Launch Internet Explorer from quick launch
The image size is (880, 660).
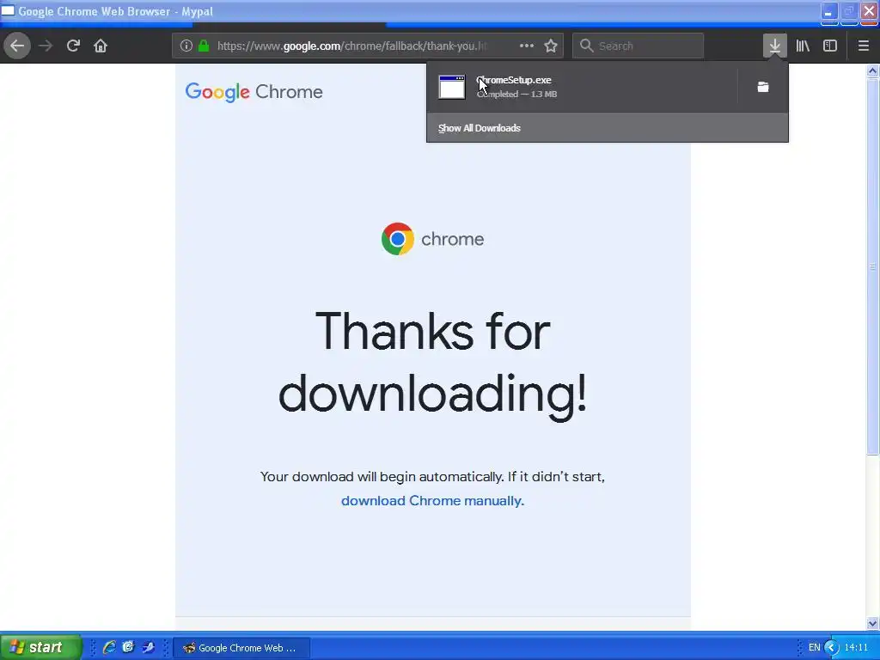point(109,647)
